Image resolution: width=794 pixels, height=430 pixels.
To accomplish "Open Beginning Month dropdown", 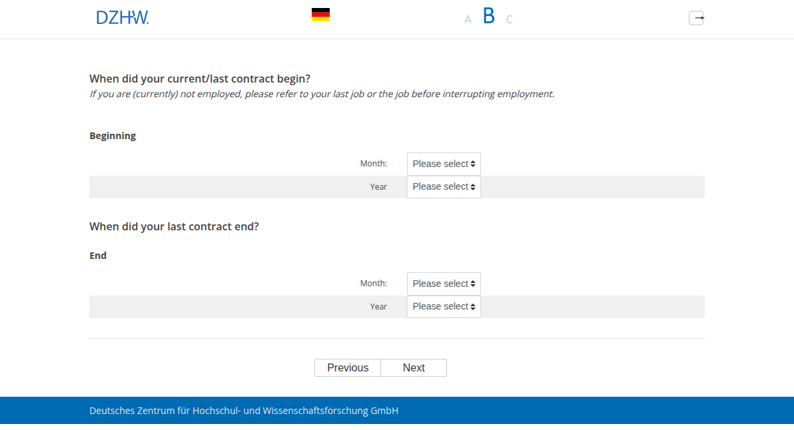I will [444, 164].
